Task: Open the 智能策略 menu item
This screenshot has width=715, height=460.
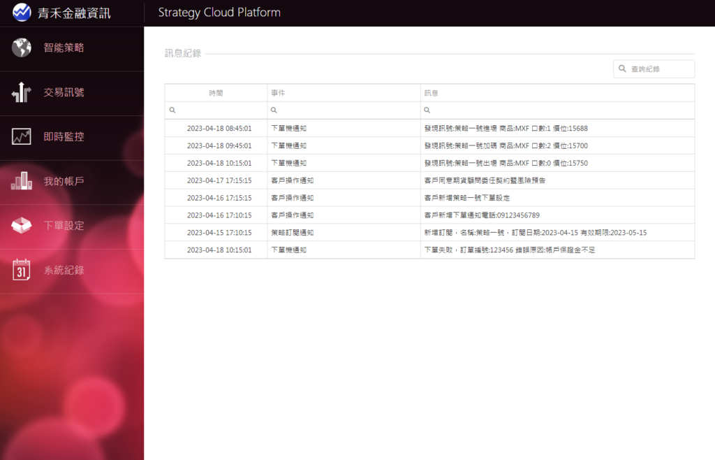Action: [72, 48]
